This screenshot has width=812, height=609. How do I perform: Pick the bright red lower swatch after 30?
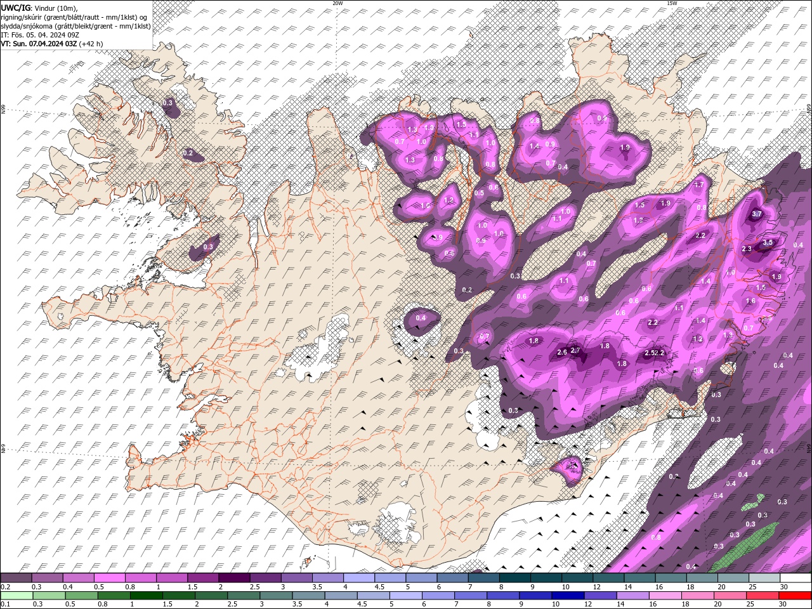point(794,595)
